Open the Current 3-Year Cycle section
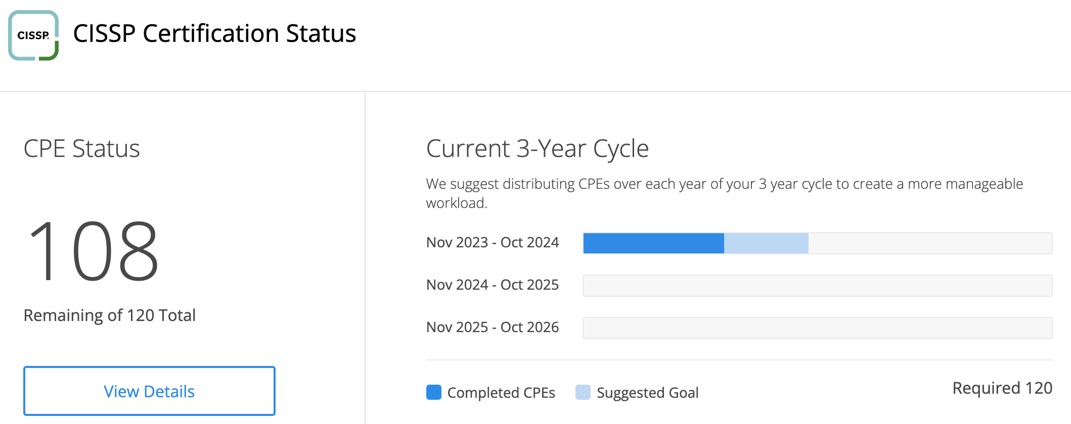1071x424 pixels. pyautogui.click(x=538, y=148)
